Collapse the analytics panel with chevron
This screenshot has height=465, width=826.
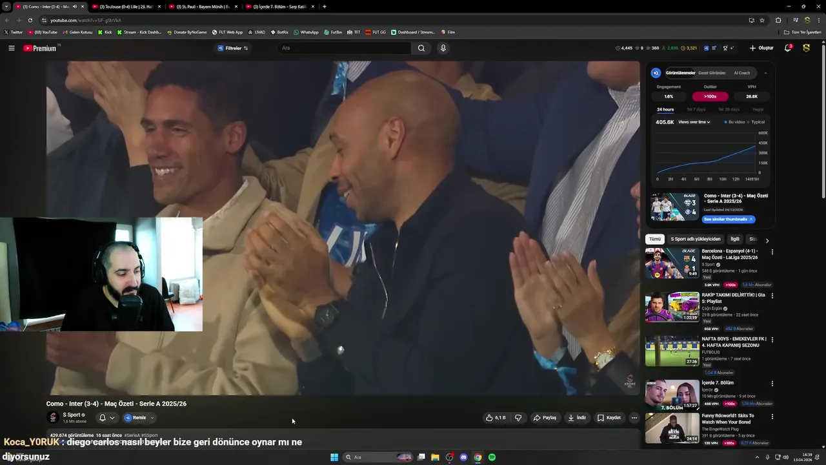[x=765, y=73]
